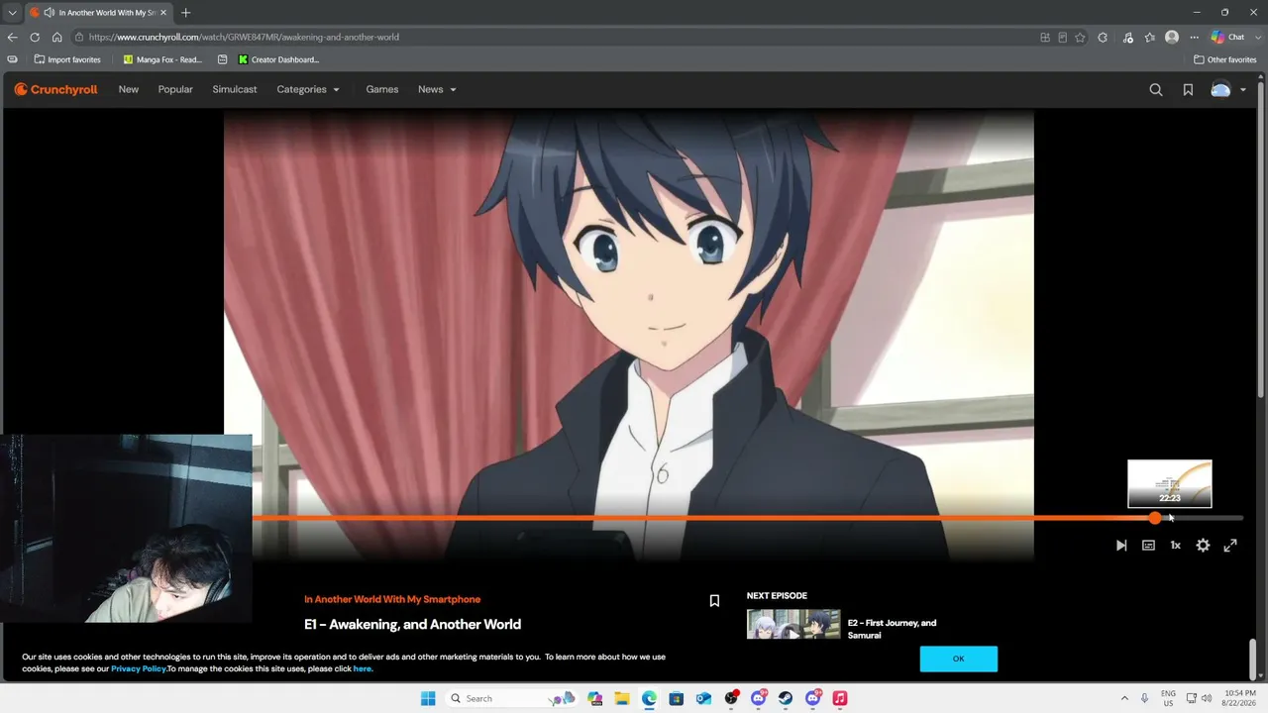Open Outlook from taskbar
The width and height of the screenshot is (1268, 713).
(703, 698)
